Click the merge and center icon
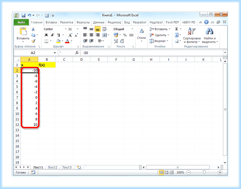The width and height of the screenshot is (241, 189). point(104,35)
